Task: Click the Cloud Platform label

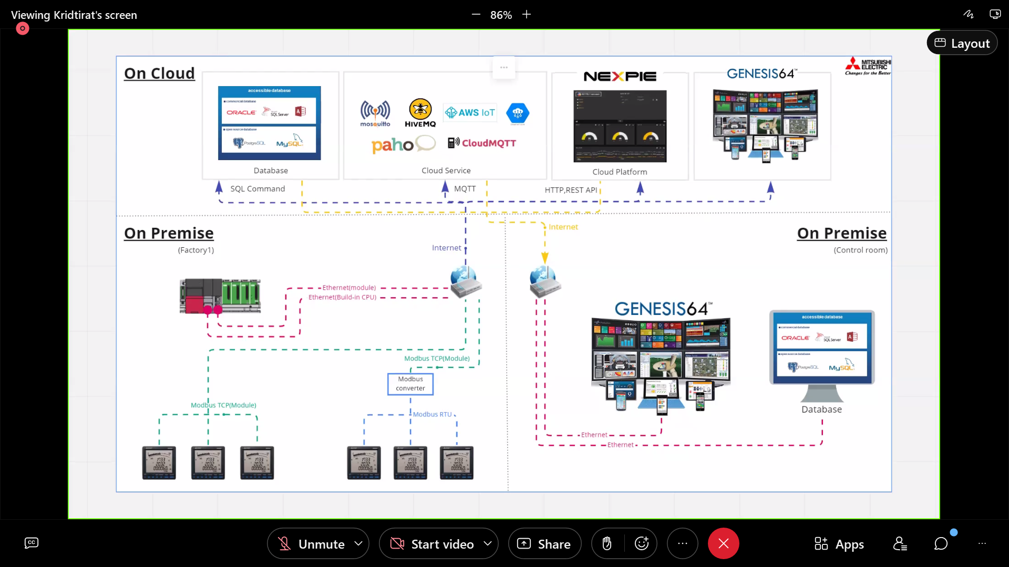Action: [620, 172]
